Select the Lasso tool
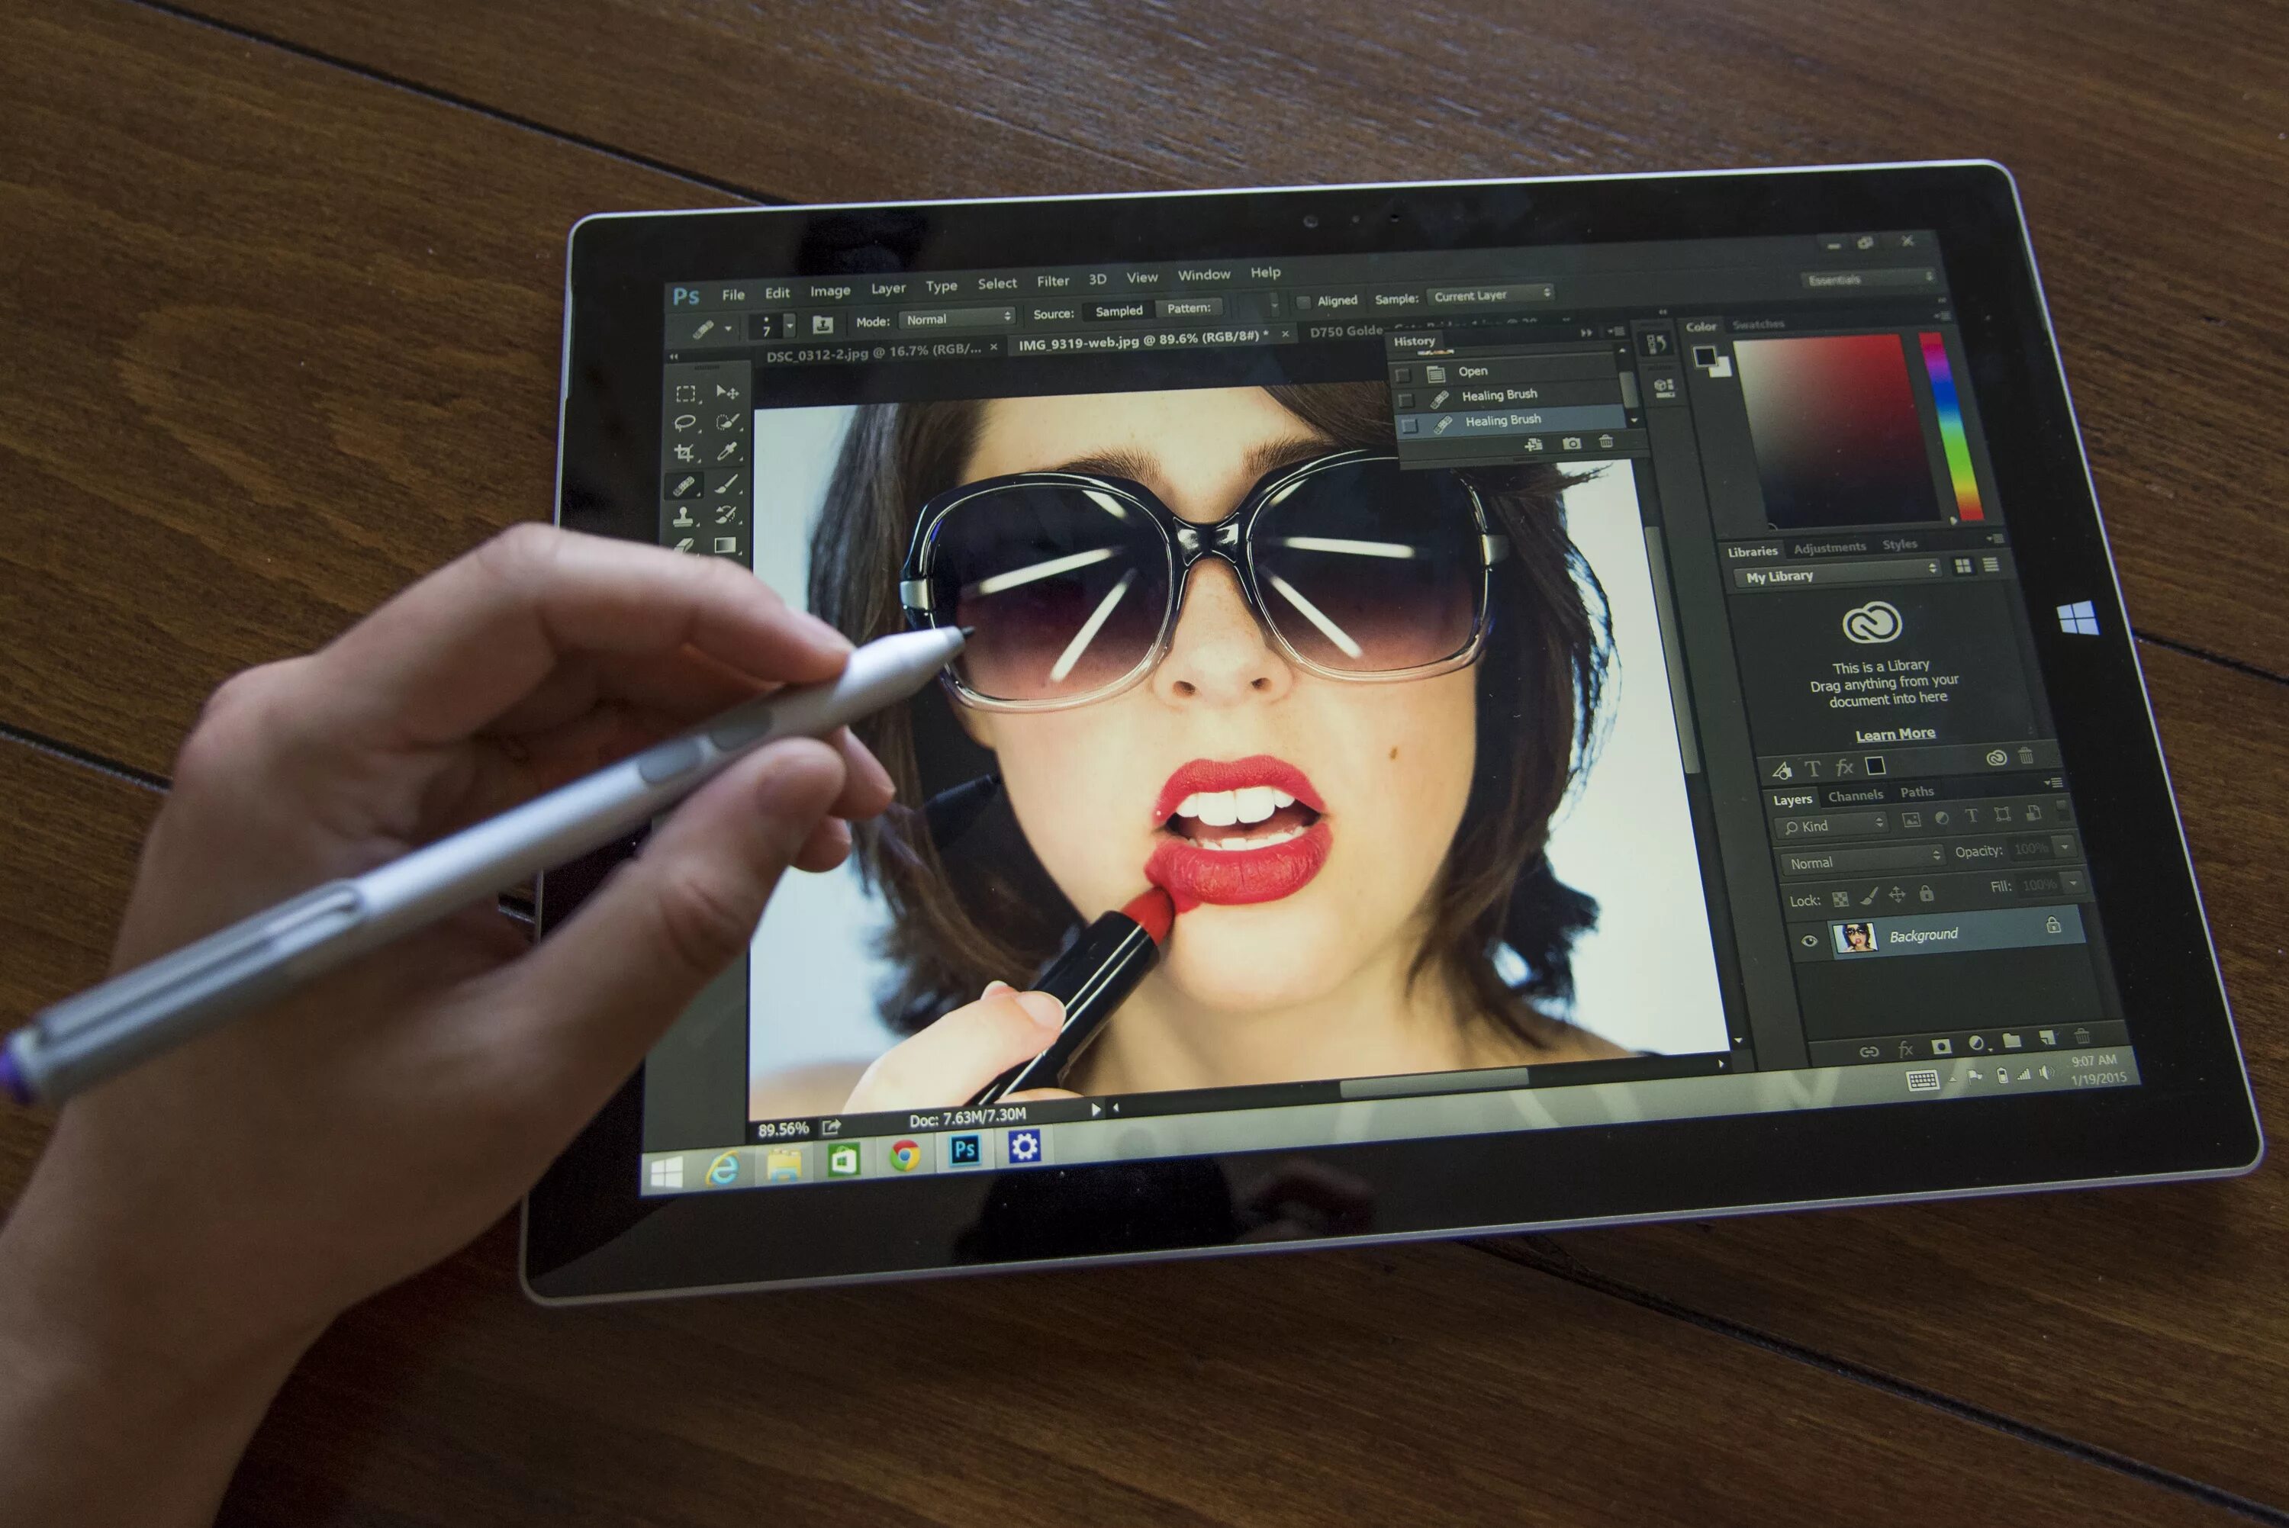Viewport: 2289px width, 1528px height. pos(685,423)
